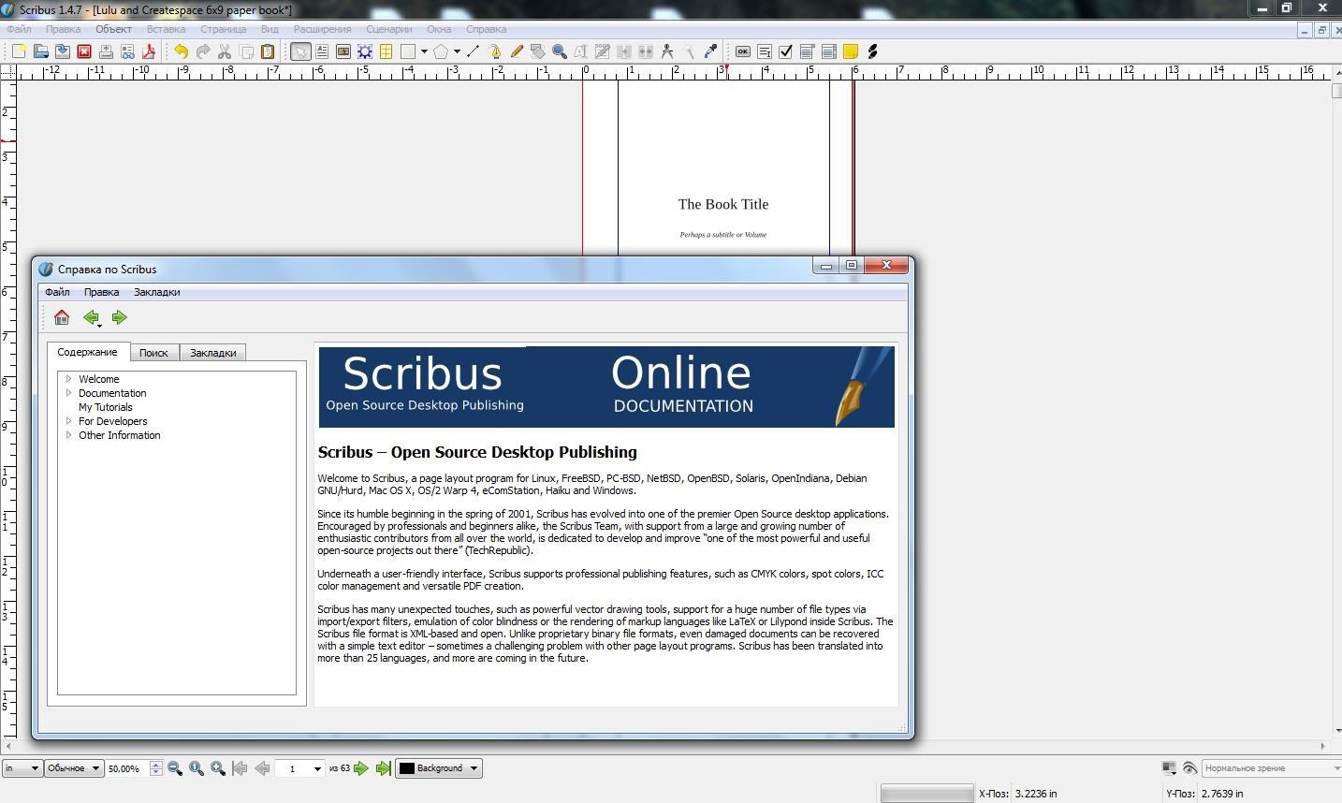Image resolution: width=1342 pixels, height=803 pixels.
Task: Open the Закладки menu in help window
Action: pos(156,292)
